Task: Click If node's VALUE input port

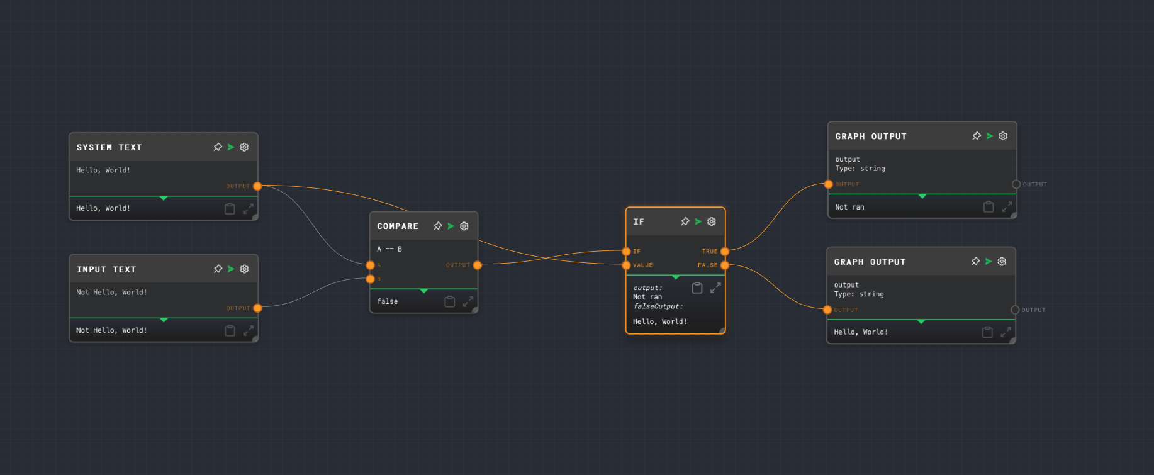Action: coord(626,265)
